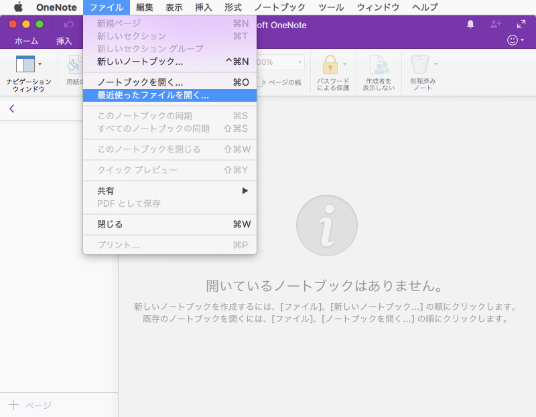Click the ページの幅 button
The image size is (536, 417).
(279, 82)
